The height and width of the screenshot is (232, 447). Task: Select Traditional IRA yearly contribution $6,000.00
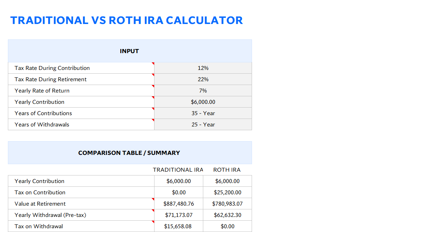pos(179,181)
